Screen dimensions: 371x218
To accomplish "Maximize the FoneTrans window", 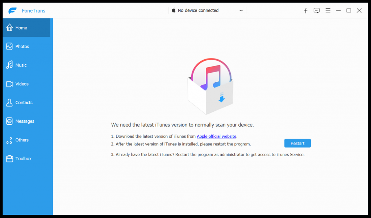I will point(349,10).
